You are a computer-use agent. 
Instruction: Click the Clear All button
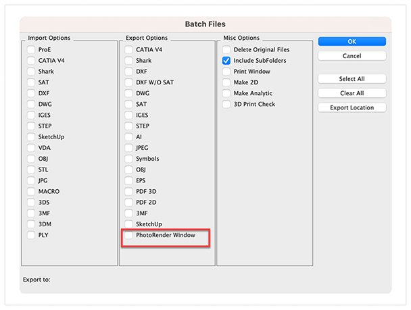[x=352, y=93]
